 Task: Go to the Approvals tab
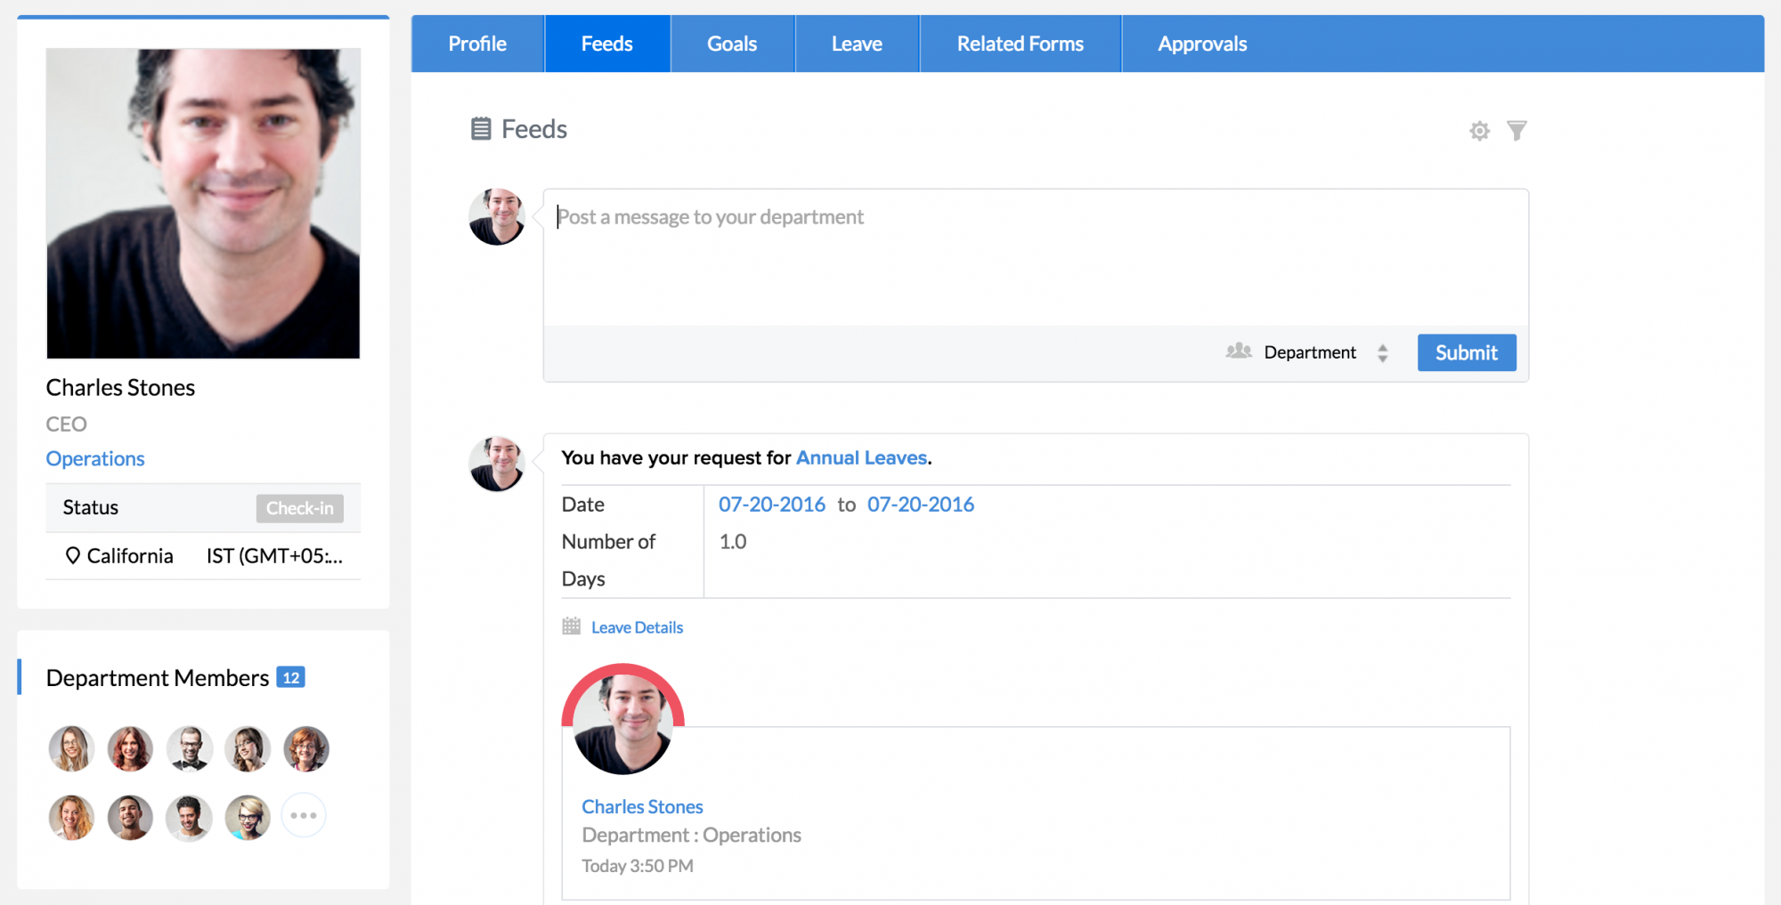[x=1201, y=44]
